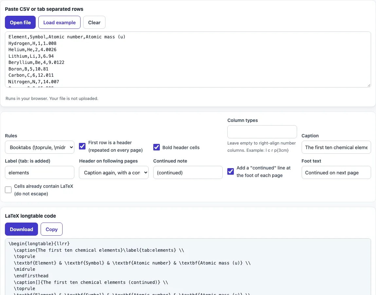Download the LaTeX longtable code
376x295 pixels.
[21, 229]
